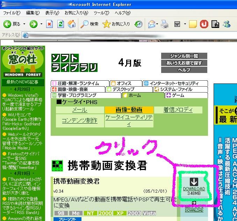This screenshot has height=221, width=237.
Task: Select the ゲーム category tab
Action: pyautogui.click(x=187, y=95)
